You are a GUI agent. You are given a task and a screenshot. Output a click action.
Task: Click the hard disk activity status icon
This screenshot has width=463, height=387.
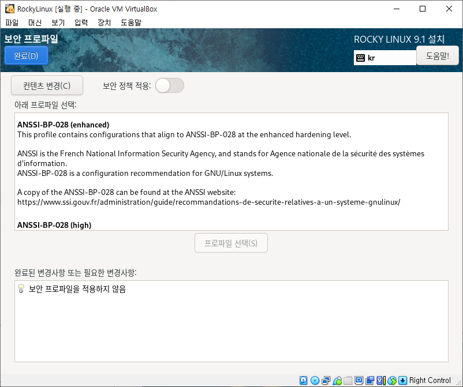[x=303, y=380]
